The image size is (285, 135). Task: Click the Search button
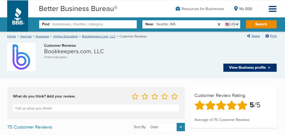[261, 24]
